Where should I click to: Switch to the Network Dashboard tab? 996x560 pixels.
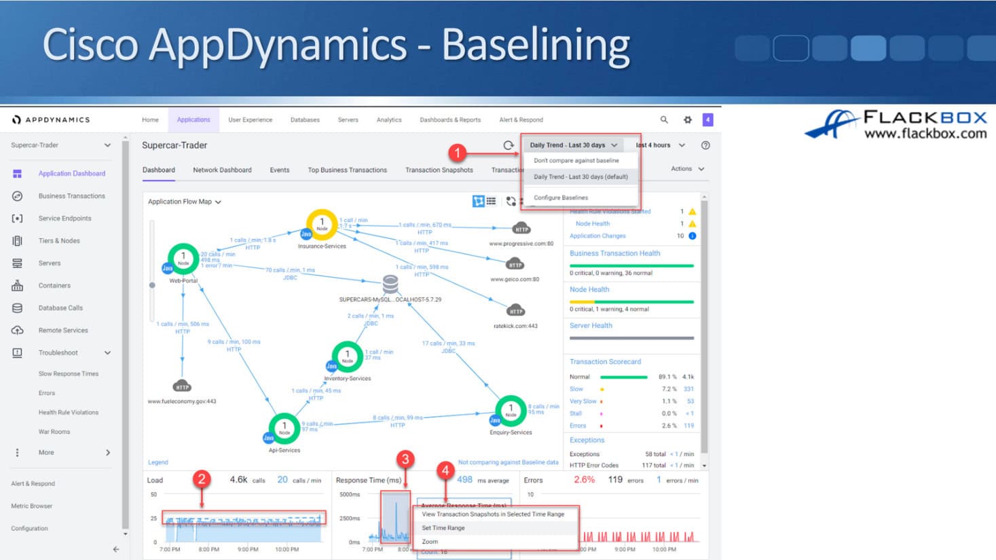[222, 170]
